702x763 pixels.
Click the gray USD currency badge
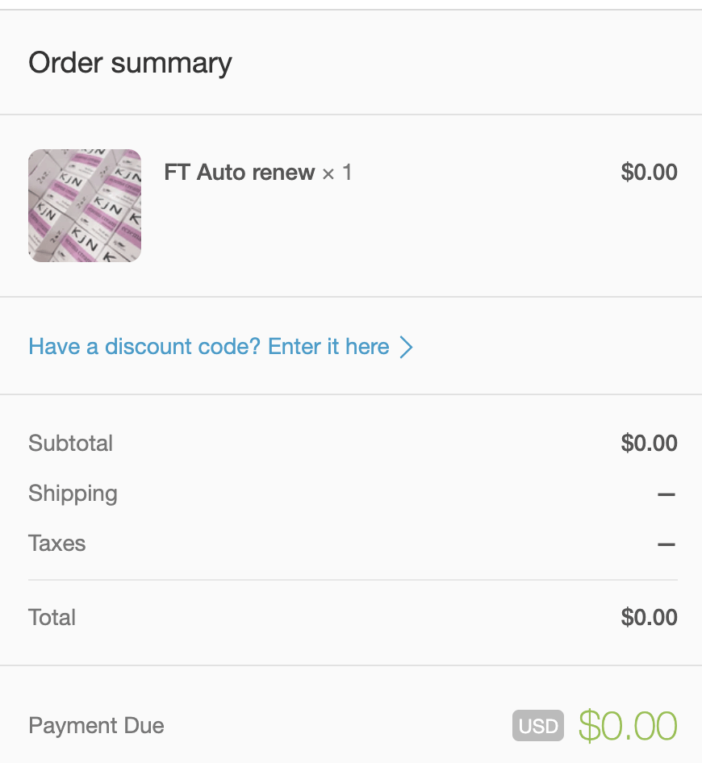(x=538, y=726)
